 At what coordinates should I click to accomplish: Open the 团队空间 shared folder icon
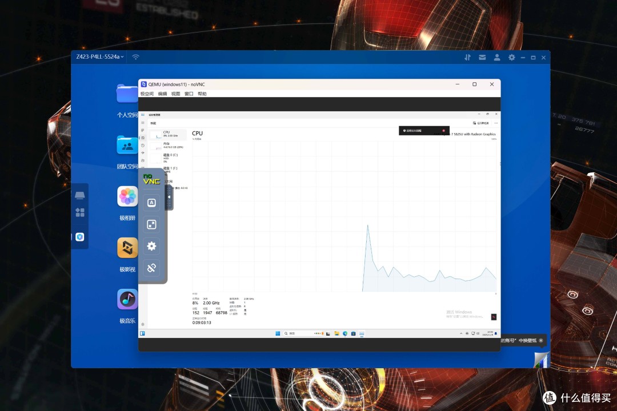[127, 145]
